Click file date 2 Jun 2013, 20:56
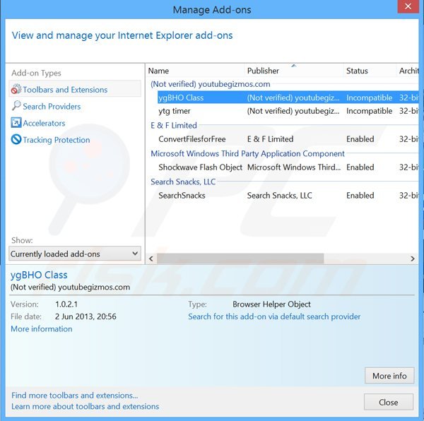Viewport: 424px width, 421px height. click(x=86, y=316)
